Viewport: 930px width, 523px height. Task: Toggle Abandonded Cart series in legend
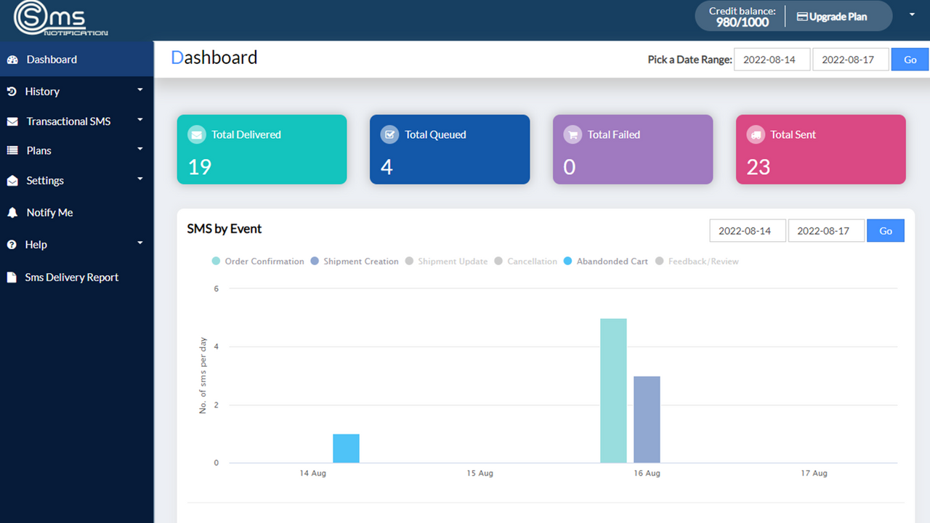(605, 261)
